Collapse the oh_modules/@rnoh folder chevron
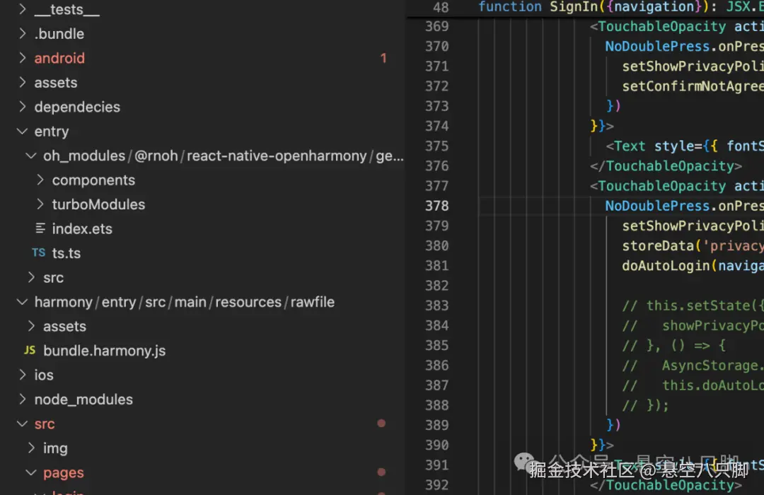The image size is (764, 495). click(x=31, y=156)
